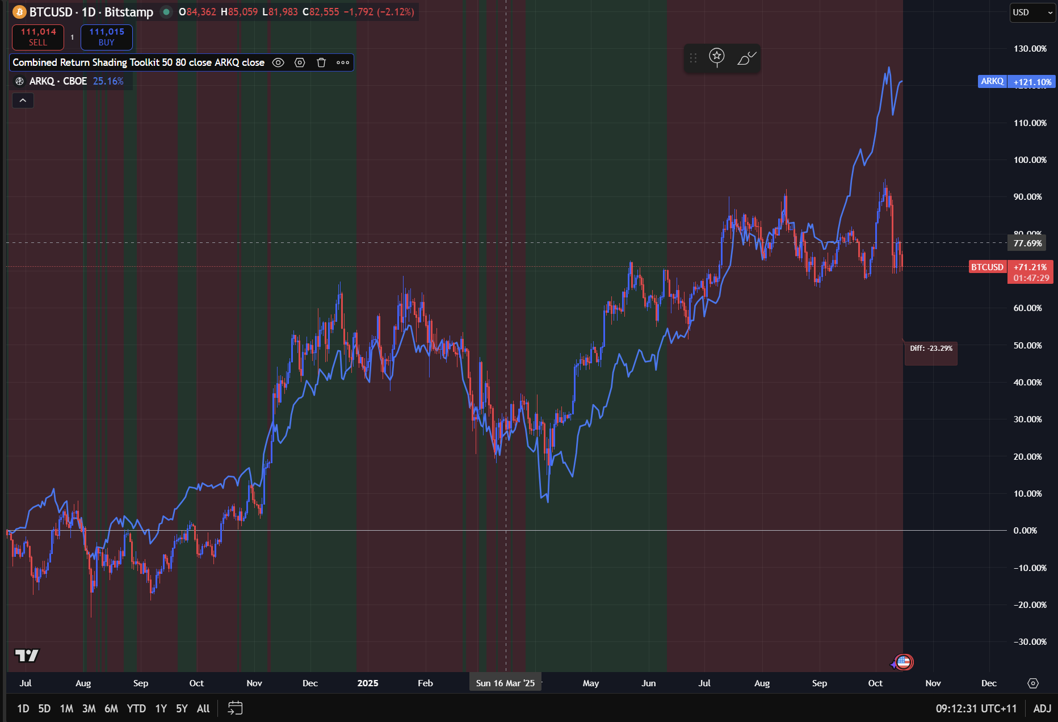The image size is (1058, 722).
Task: Open more options for shading indicator
Action: [343, 62]
